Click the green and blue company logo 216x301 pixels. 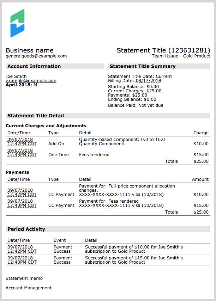(x=17, y=23)
